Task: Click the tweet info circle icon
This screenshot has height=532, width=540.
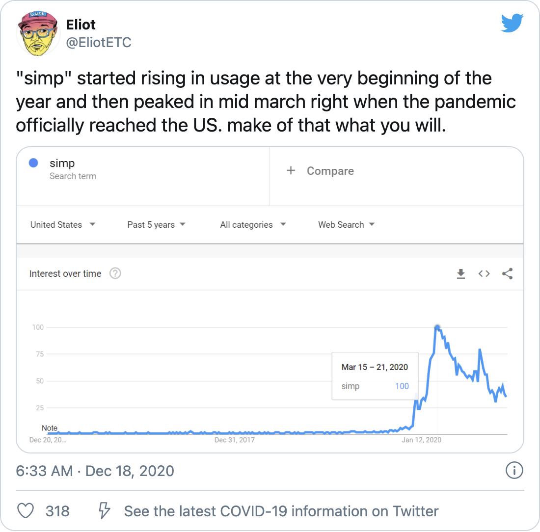Action: 514,471
